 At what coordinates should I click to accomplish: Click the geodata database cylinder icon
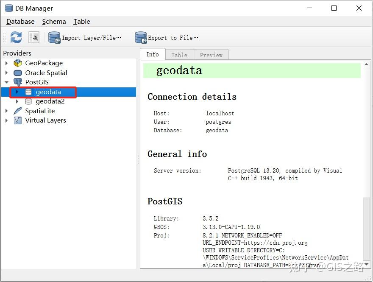[x=28, y=92]
